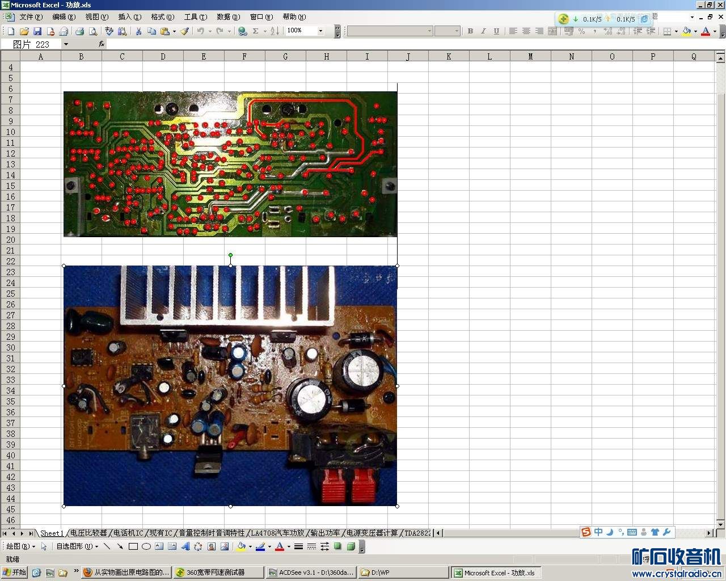Screen dimensions: 726x581
Task: Save the workbook with floppy icon
Action: pos(37,31)
